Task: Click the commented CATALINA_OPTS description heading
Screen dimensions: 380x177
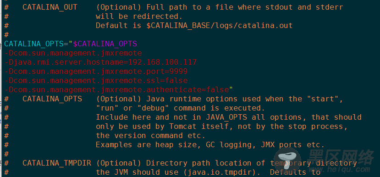Action: [x=52, y=99]
